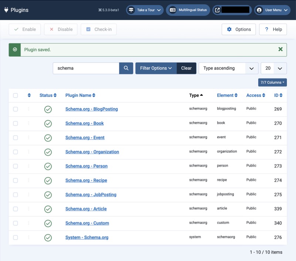296x261 pixels.
Task: Toggle status icon for Schema.org - BlogPosting
Action: [48, 109]
